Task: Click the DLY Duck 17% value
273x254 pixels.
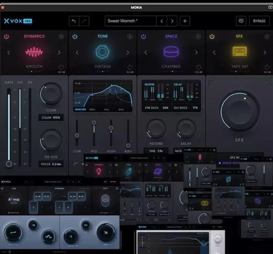Action: click(x=186, y=108)
